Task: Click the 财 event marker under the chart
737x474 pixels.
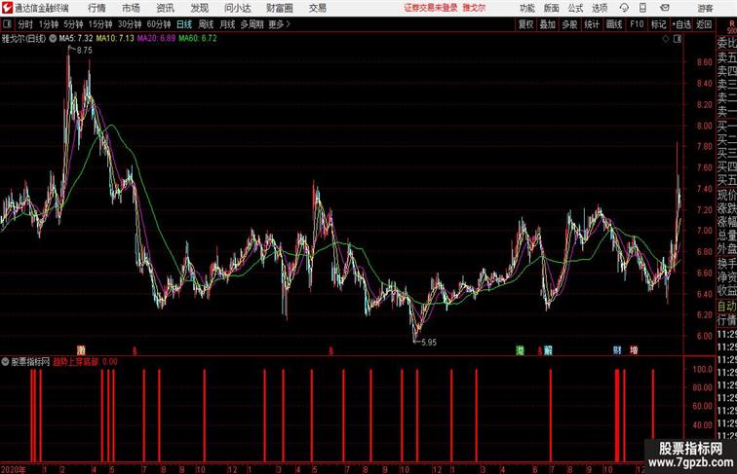Action: tap(617, 350)
